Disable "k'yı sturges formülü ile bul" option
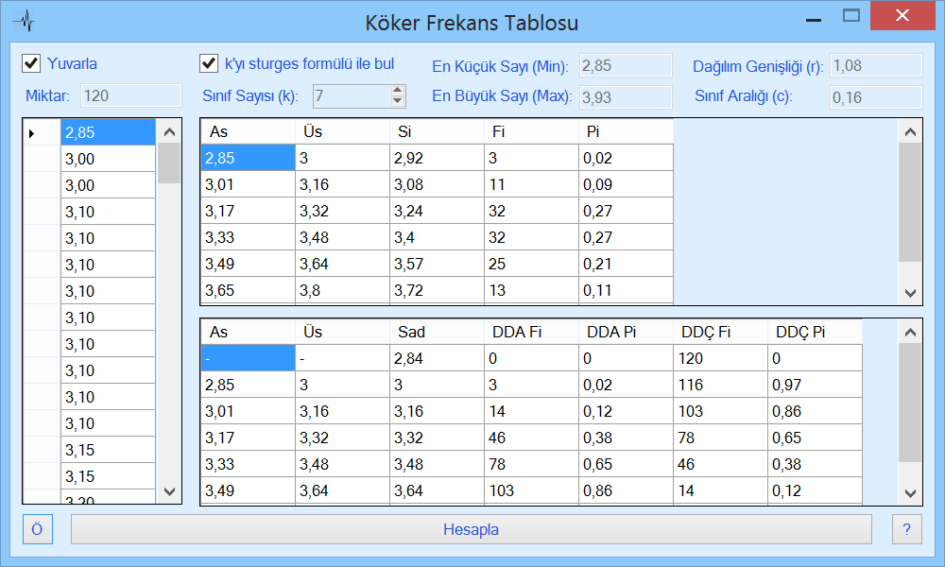 pyautogui.click(x=207, y=62)
